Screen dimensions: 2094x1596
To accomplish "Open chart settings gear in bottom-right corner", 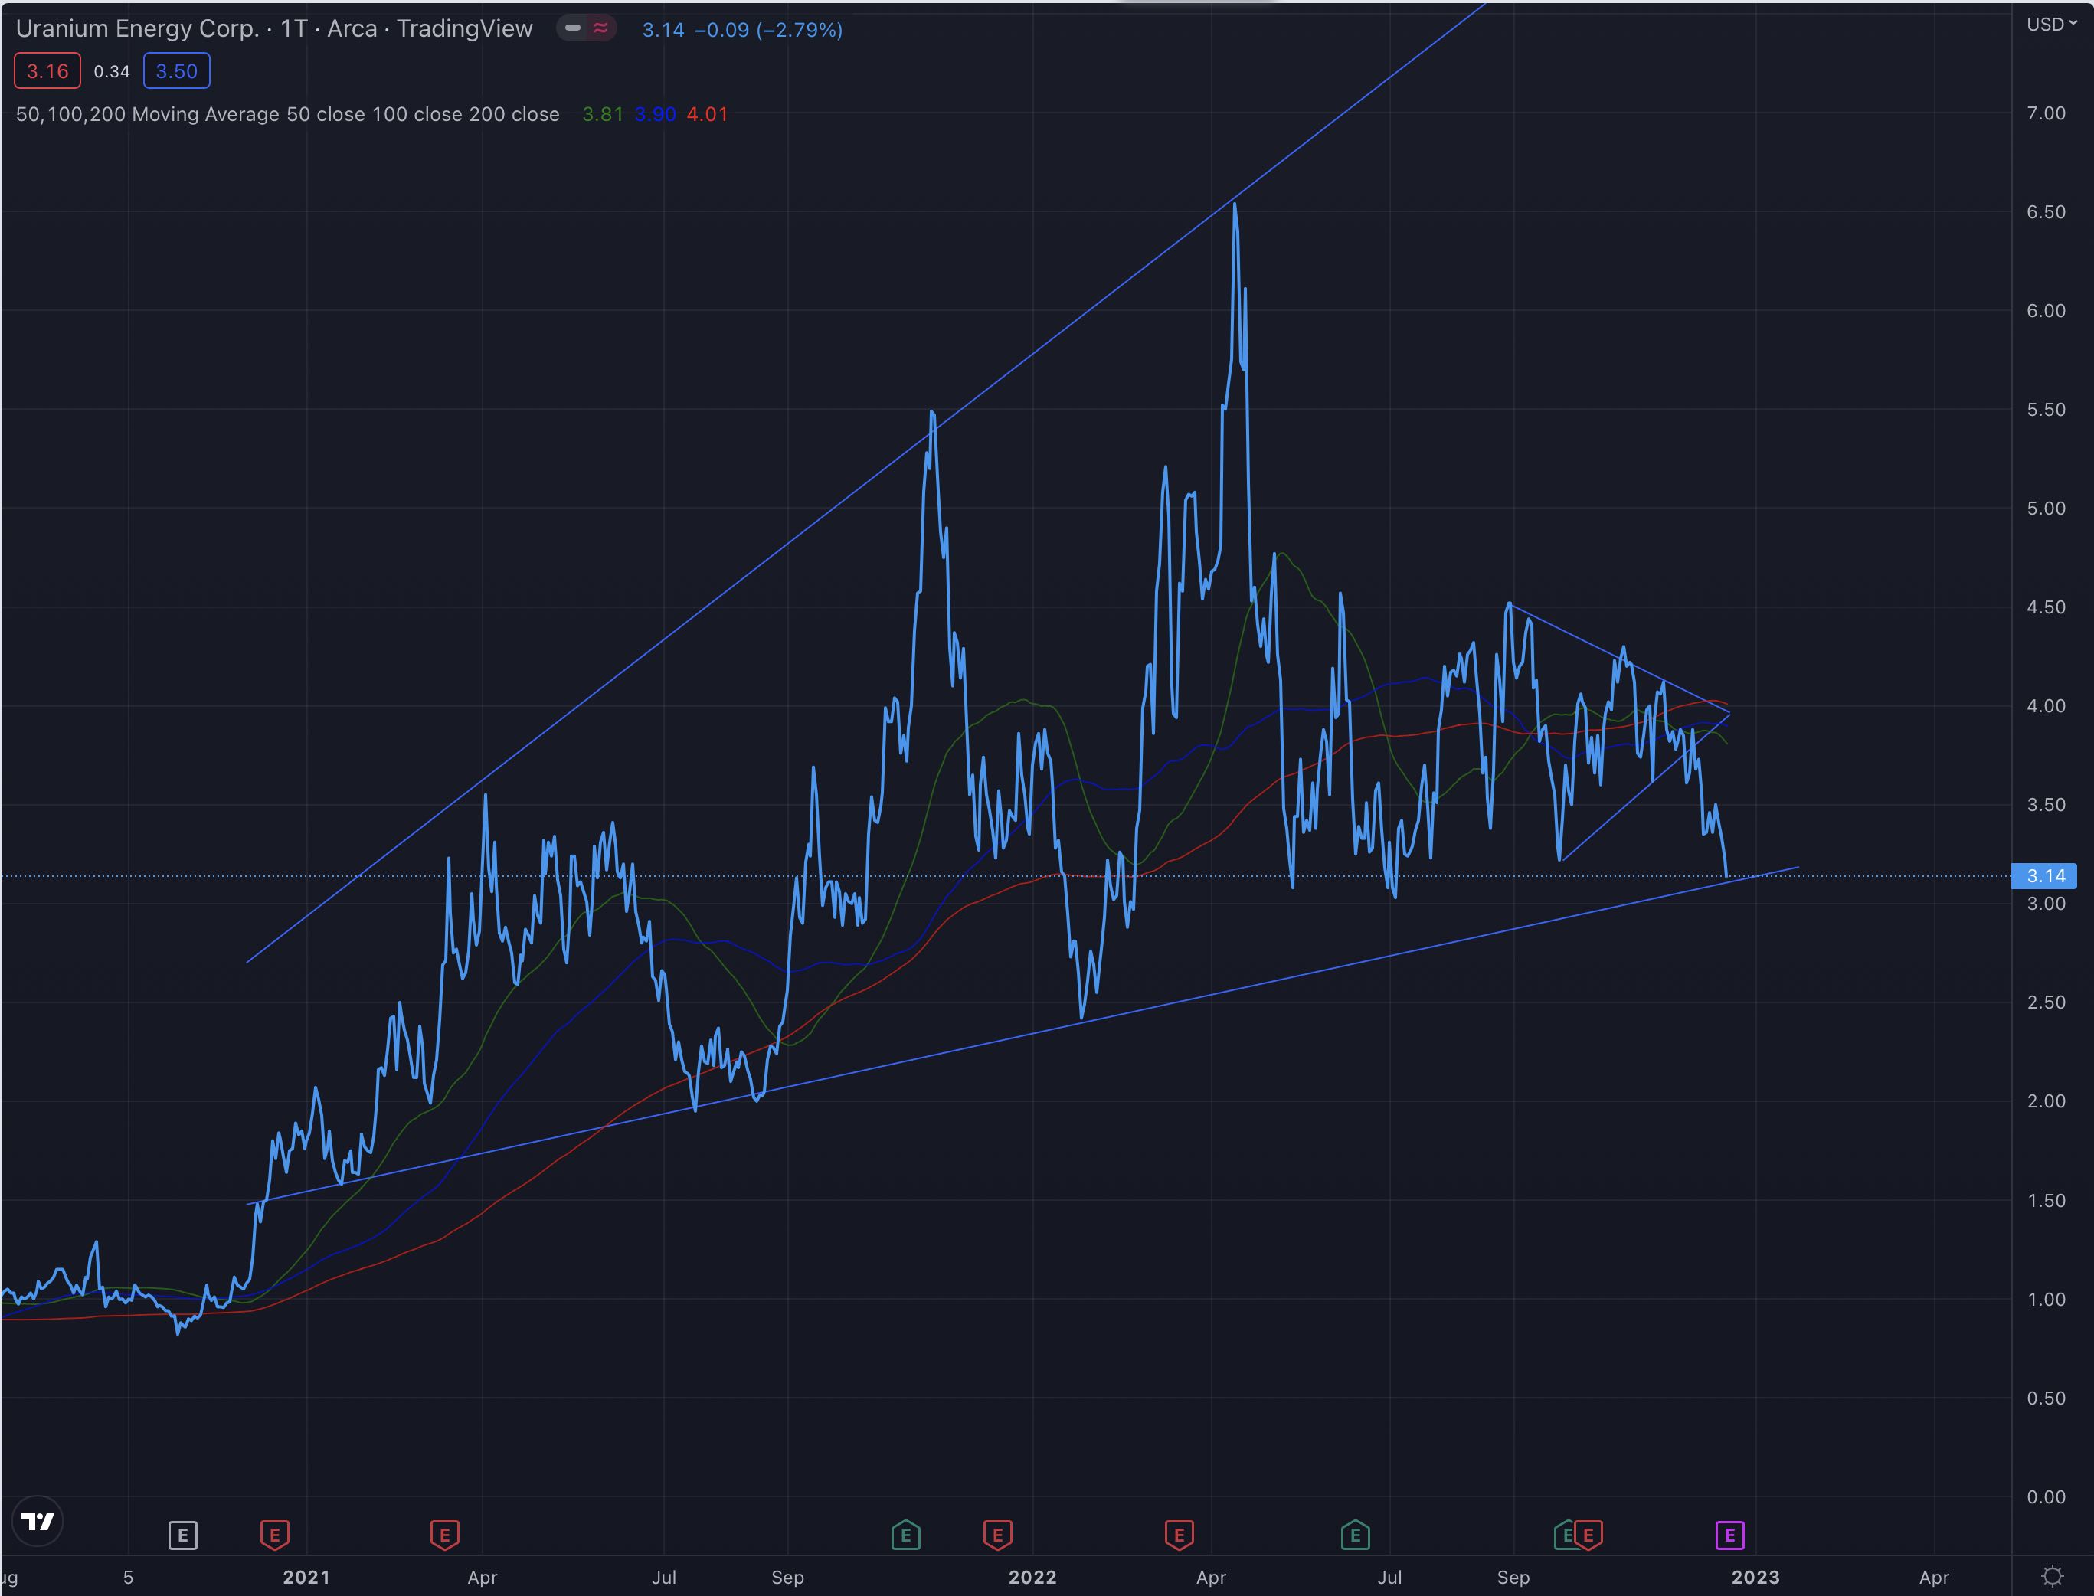I will [2052, 1576].
